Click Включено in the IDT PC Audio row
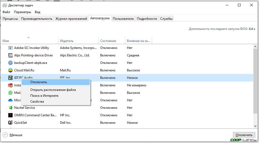The width and height of the screenshot is (259, 143). [108, 78]
